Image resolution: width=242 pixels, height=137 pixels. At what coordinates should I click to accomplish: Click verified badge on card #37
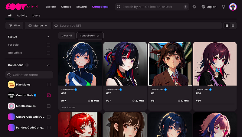click(x=120, y=90)
